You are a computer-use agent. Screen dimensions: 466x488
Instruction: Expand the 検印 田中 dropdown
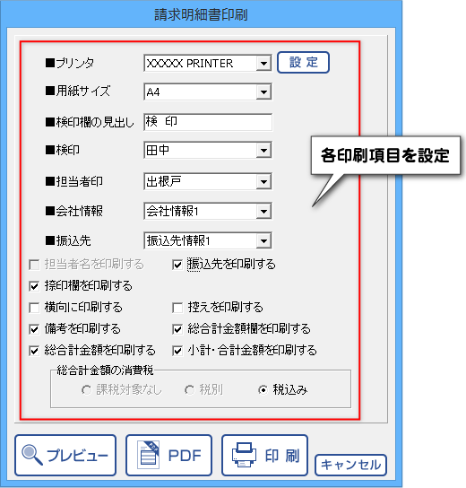(x=263, y=151)
